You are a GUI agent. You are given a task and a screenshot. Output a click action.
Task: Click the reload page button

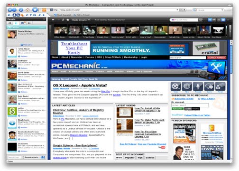pos(21,10)
